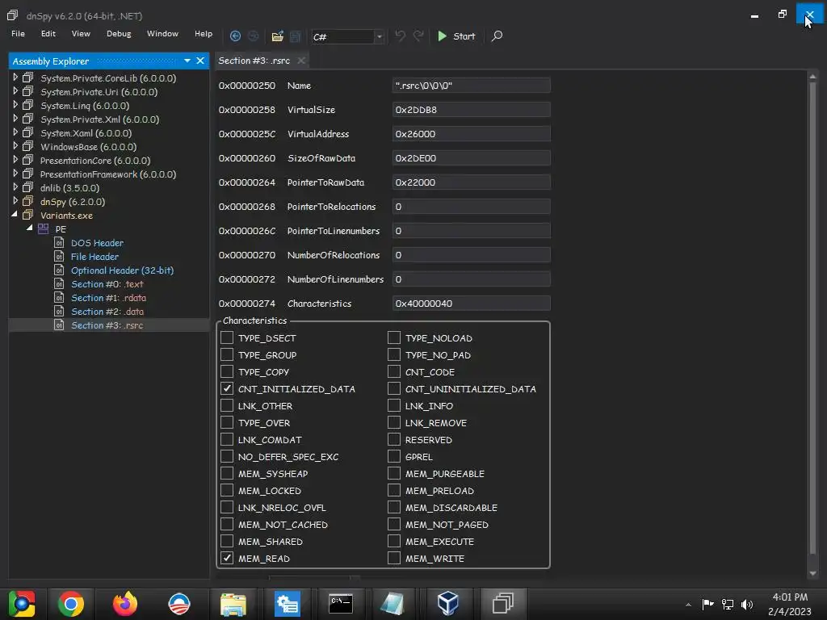The image size is (827, 620).
Task: Expand System.Linq assembly node
Action: coord(15,105)
